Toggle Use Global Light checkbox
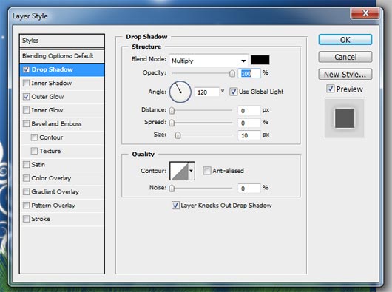Image resolution: width=392 pixels, height=292 pixels. coord(233,92)
